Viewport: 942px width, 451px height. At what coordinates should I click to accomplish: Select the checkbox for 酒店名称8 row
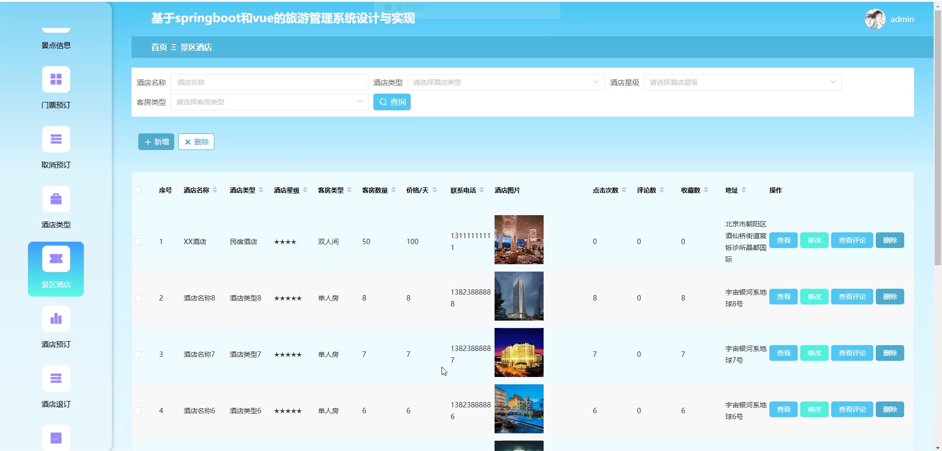(138, 298)
